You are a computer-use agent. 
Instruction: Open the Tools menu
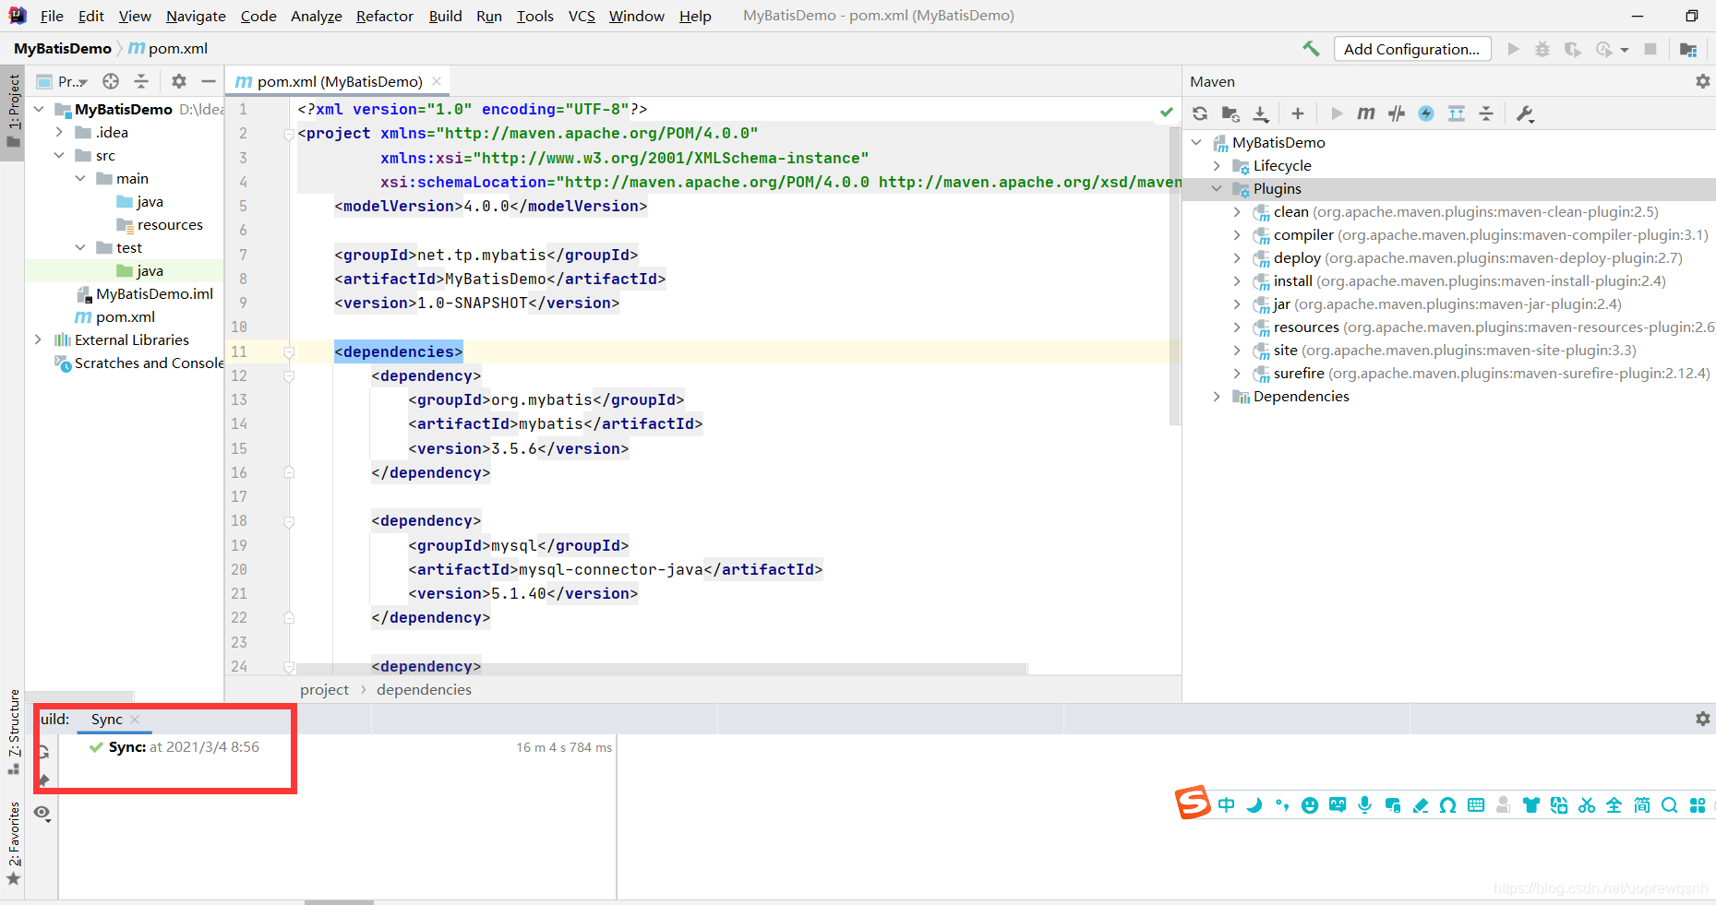pos(535,16)
